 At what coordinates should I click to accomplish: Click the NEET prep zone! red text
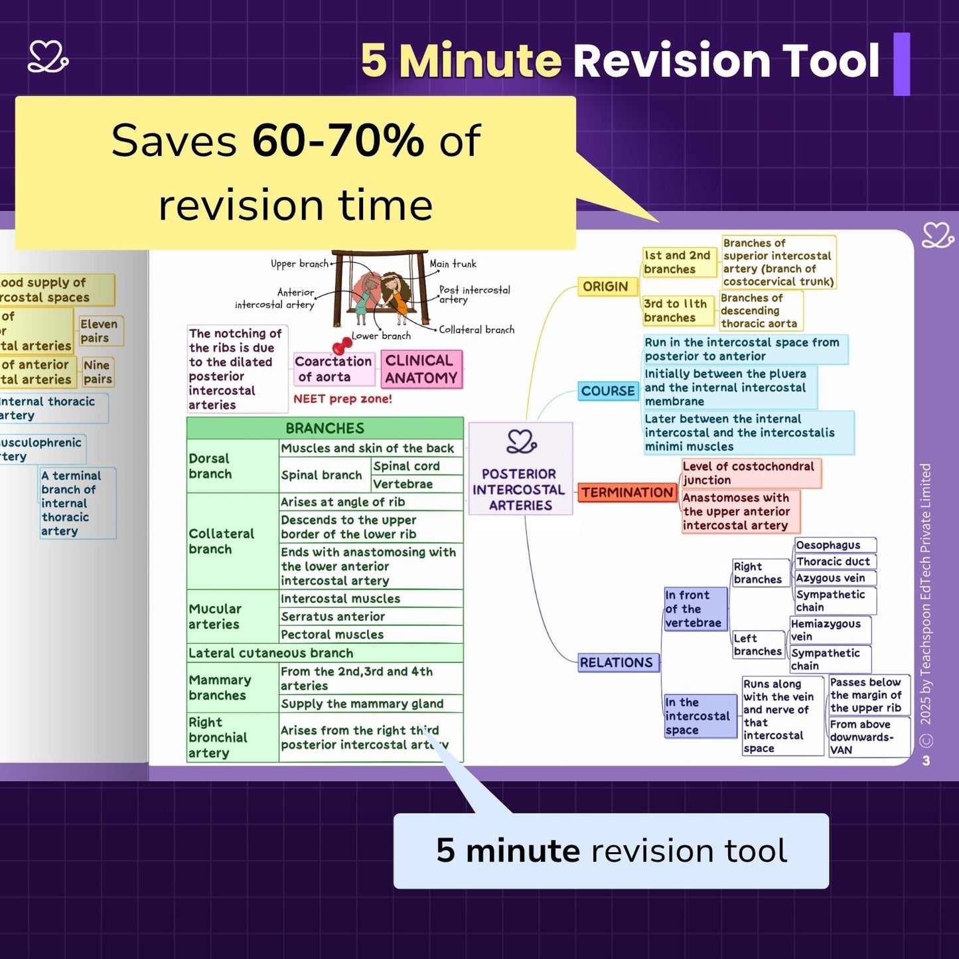(x=342, y=399)
